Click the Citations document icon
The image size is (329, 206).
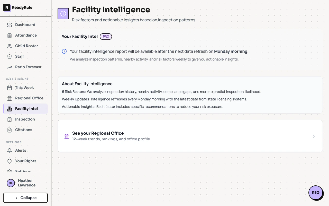coord(10,130)
